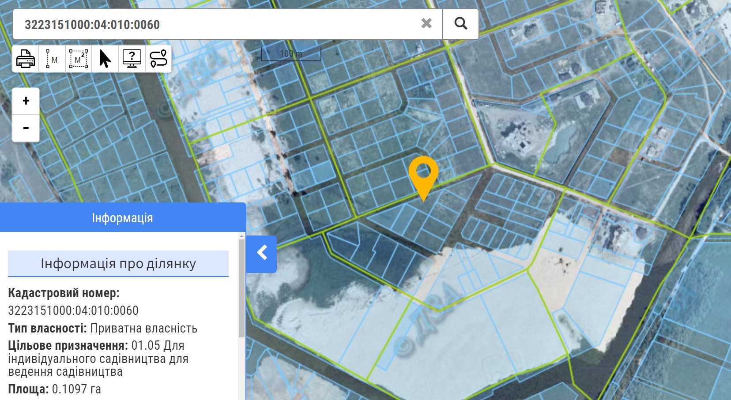Click the blue Інформація panel header

122,218
